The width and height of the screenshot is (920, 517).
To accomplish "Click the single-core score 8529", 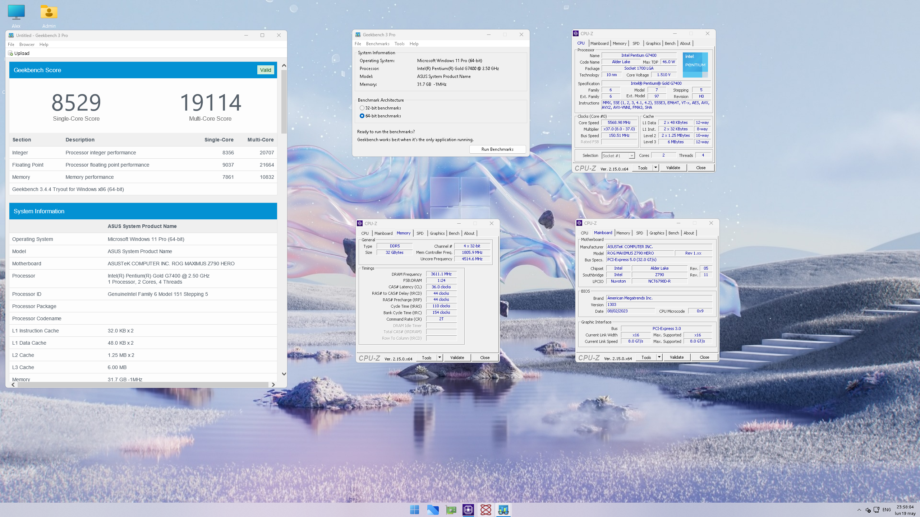I will [76, 102].
